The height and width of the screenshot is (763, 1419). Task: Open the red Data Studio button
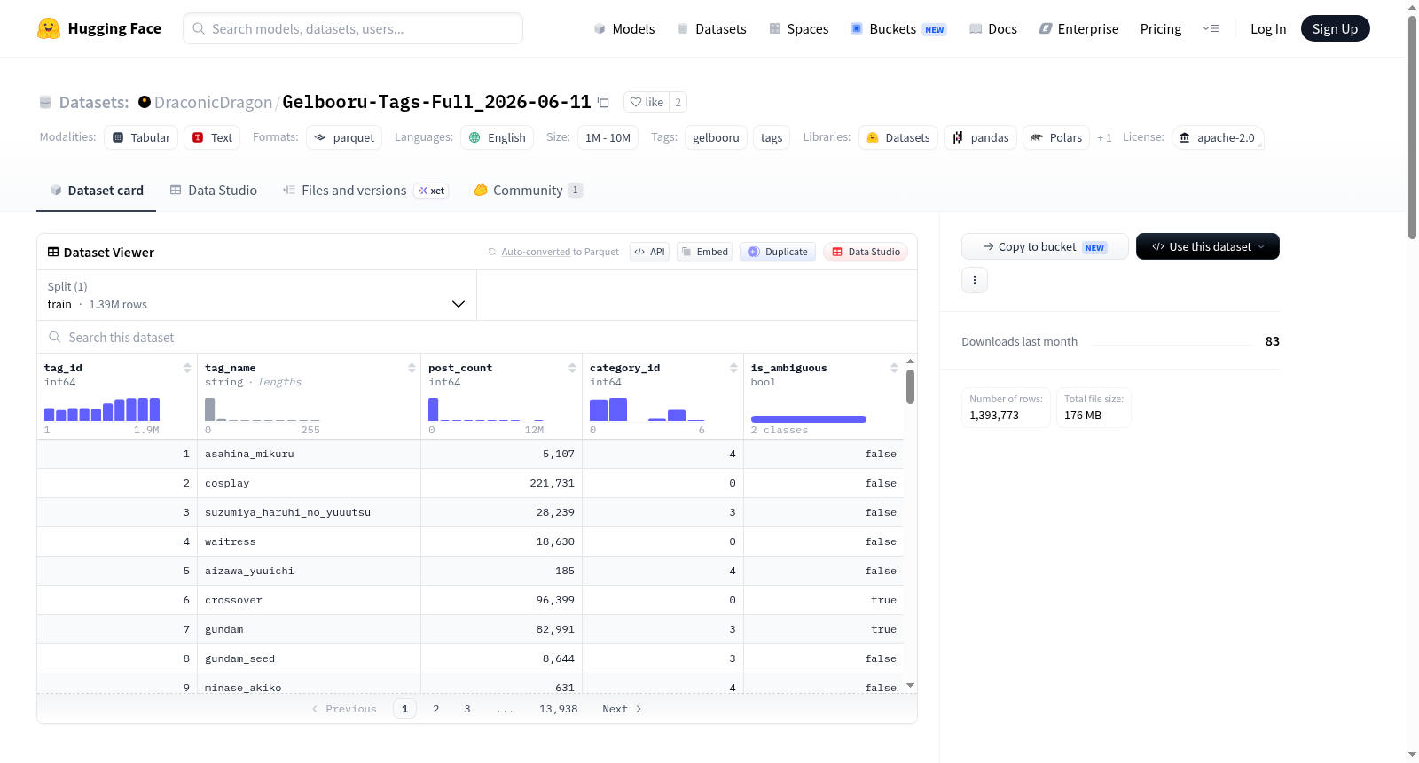tap(866, 252)
